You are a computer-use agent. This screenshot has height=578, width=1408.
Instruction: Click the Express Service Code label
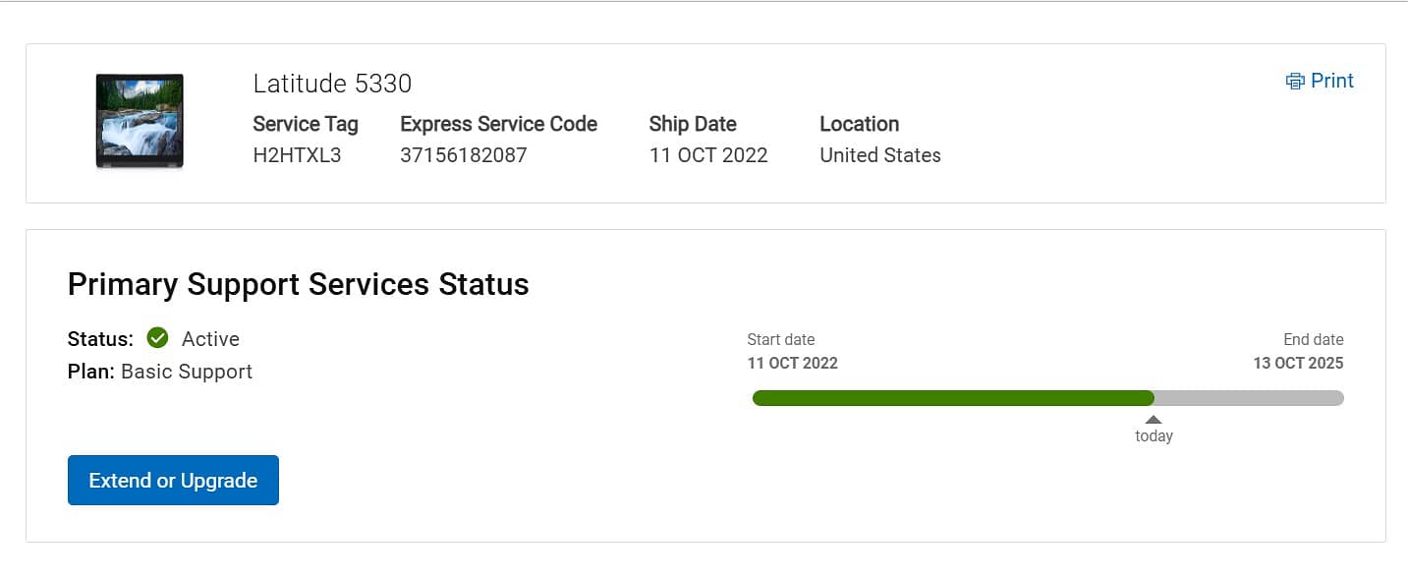coord(499,124)
